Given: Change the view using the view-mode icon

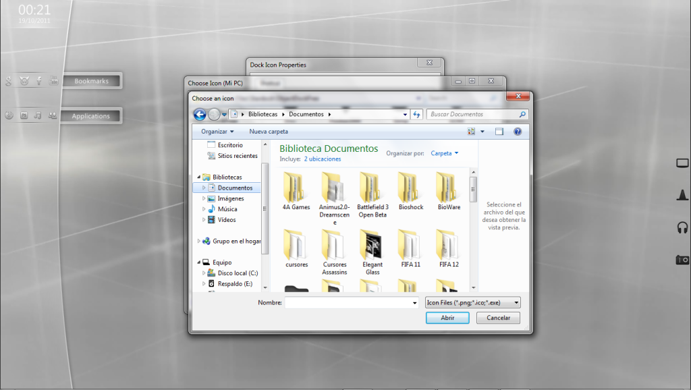Looking at the screenshot, I should (x=471, y=132).
